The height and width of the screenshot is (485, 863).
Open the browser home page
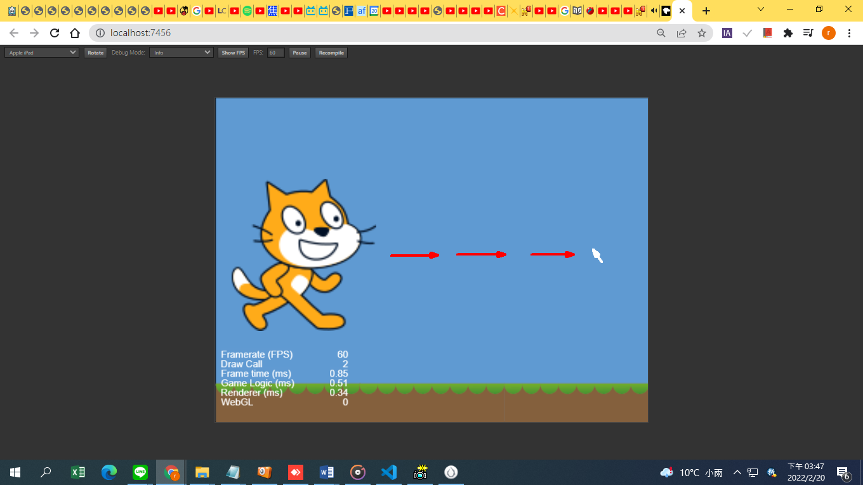tap(75, 33)
